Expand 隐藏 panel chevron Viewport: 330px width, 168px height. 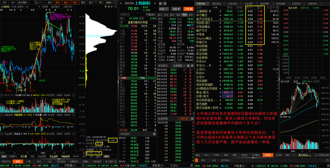point(109,2)
